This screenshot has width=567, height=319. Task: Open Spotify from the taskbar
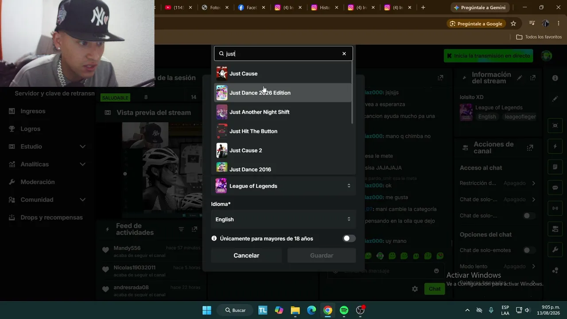(344, 310)
